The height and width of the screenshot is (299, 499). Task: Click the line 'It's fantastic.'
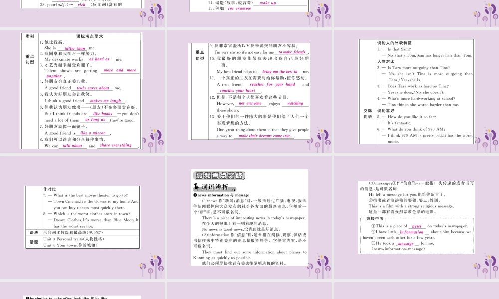coord(399,123)
